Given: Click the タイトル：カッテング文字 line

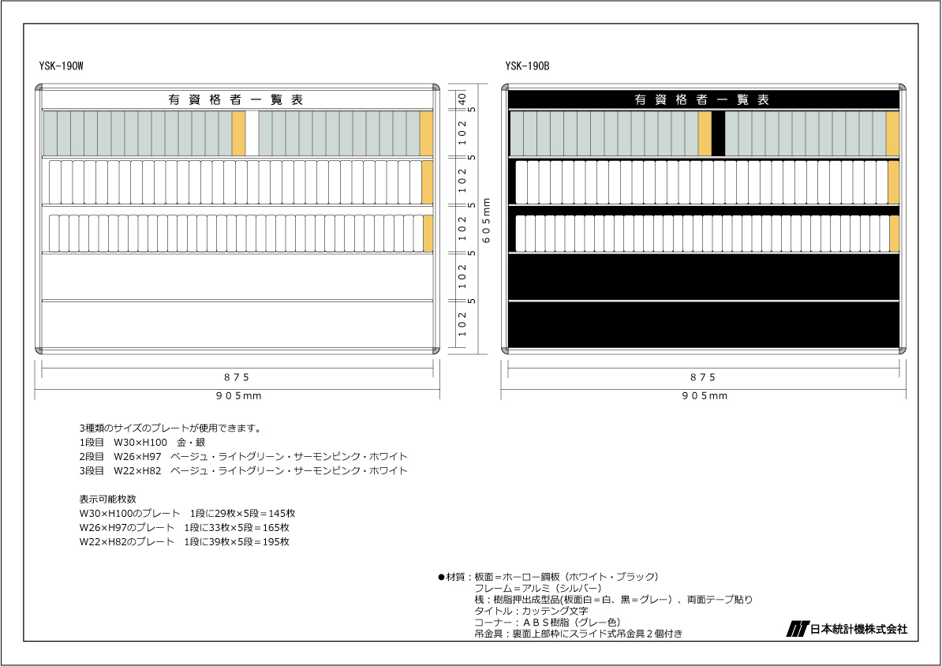Looking at the screenshot, I should click(x=531, y=611).
